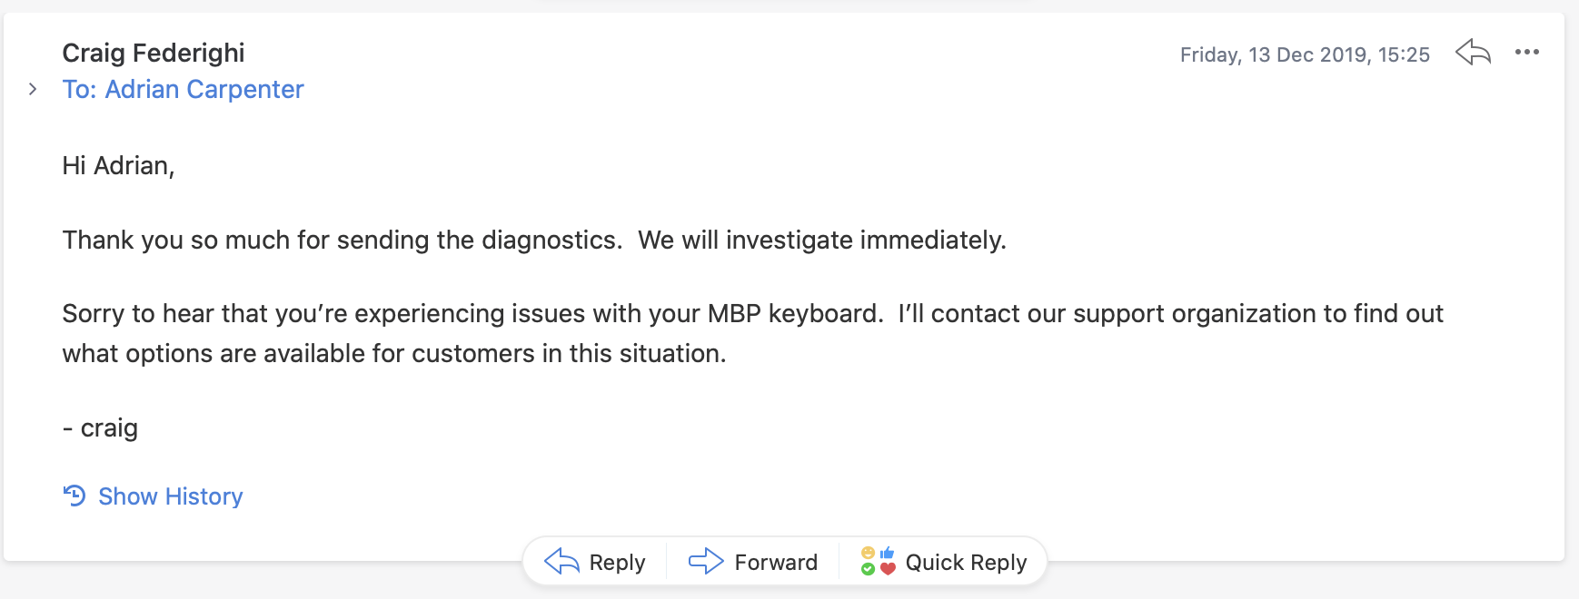Image resolution: width=1579 pixels, height=599 pixels.
Task: Click sender name Craig Federighi
Action: [x=153, y=53]
